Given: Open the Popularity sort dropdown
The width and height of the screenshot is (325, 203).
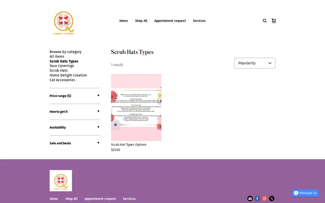Looking at the screenshot, I should point(255,63).
